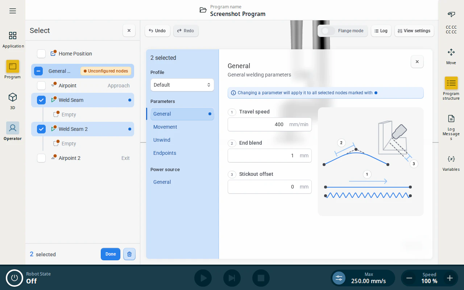Decrease speed with the minus button
Image resolution: width=464 pixels, height=290 pixels.
409,278
